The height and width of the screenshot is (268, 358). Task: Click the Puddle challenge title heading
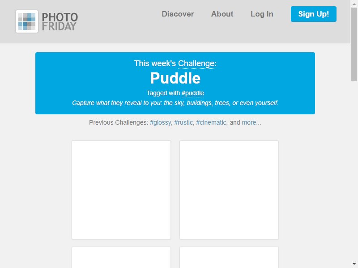click(x=175, y=78)
